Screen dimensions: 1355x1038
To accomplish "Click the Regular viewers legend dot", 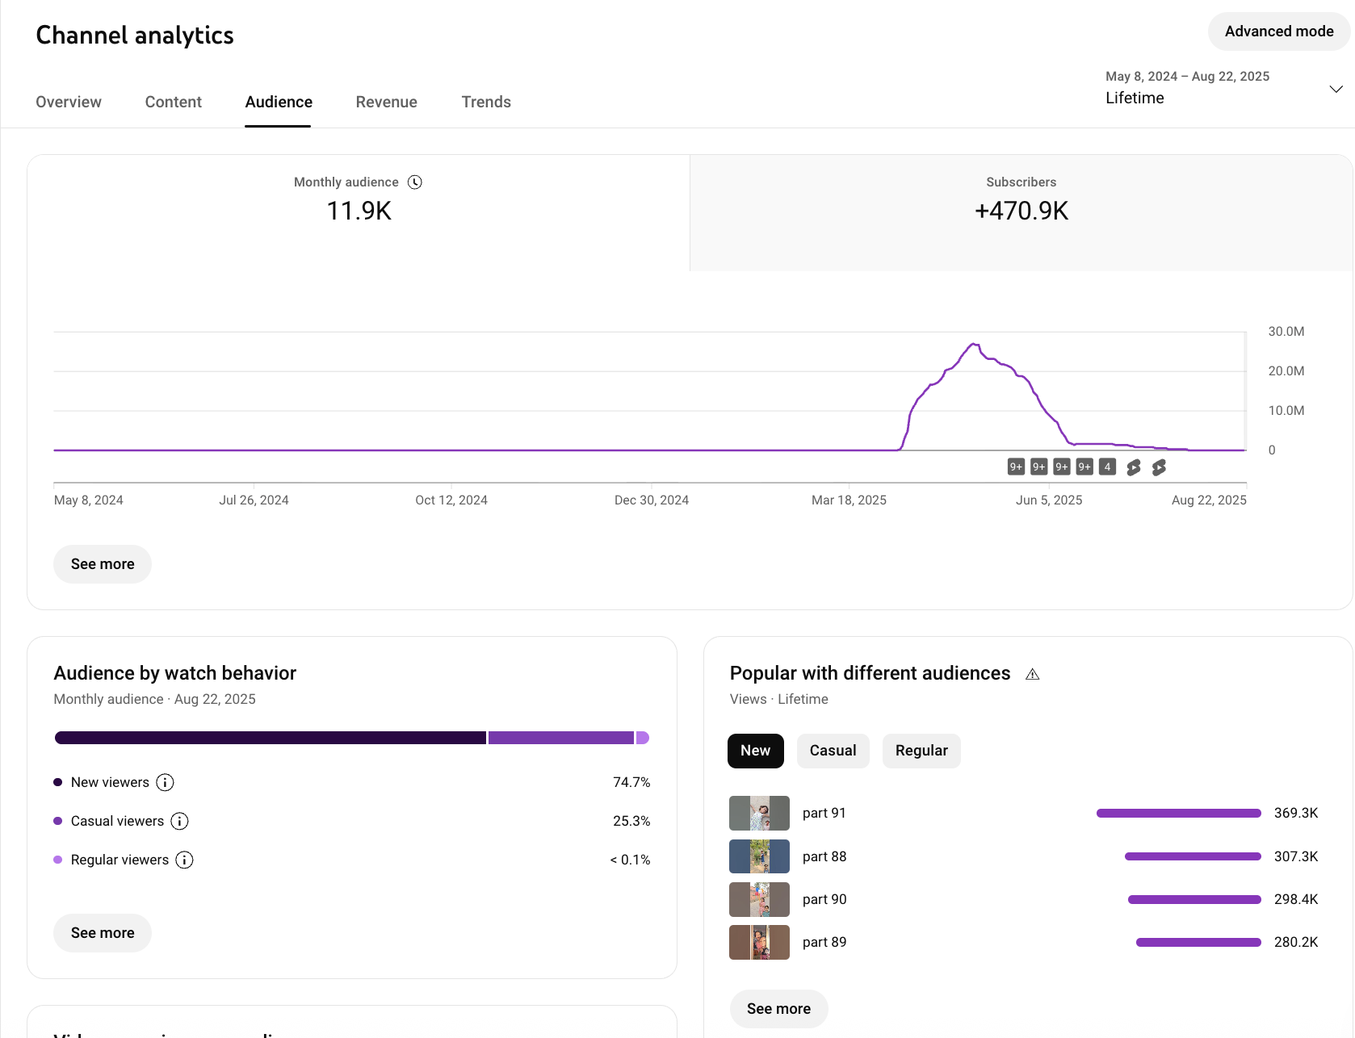I will tap(58, 860).
